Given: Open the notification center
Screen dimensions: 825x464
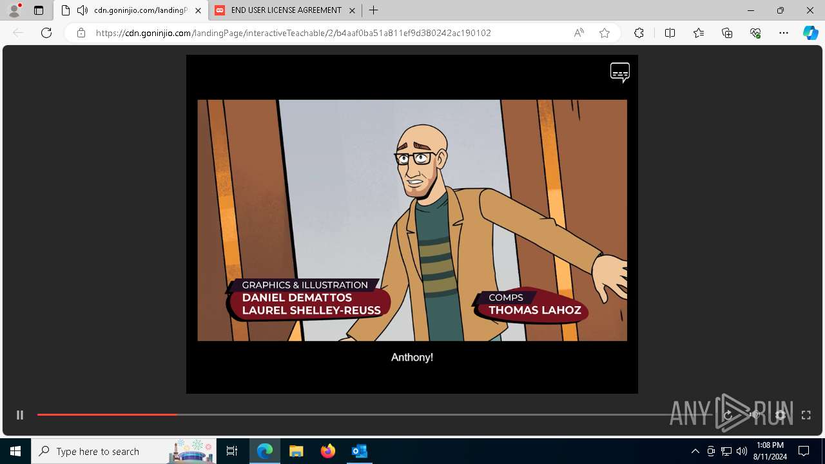Looking at the screenshot, I should [804, 451].
